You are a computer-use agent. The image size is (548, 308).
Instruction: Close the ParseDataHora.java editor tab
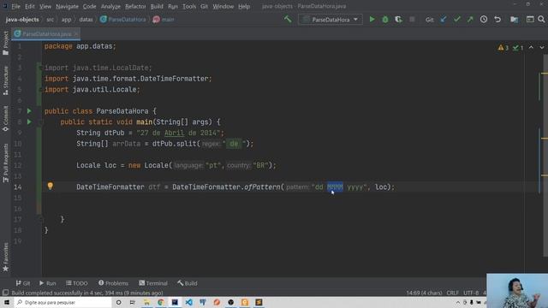coord(76,34)
